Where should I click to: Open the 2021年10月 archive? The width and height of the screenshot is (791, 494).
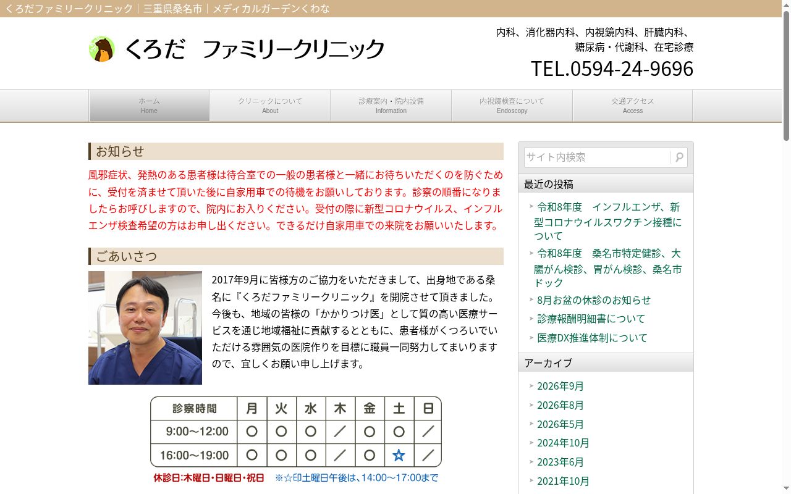pos(563,481)
